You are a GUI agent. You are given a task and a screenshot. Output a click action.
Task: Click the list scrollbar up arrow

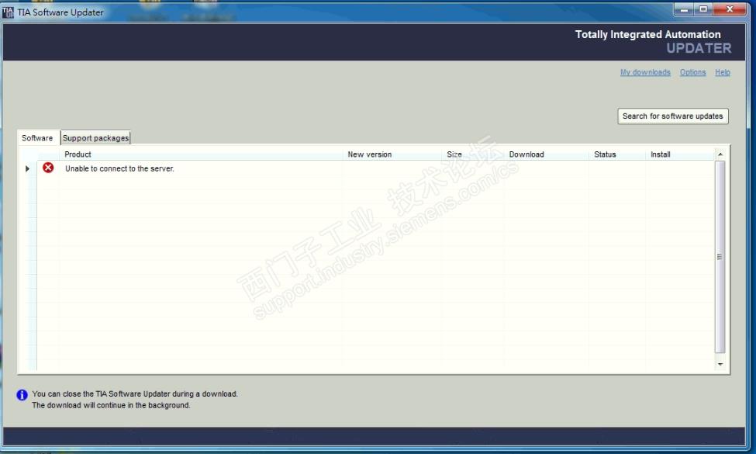pos(720,154)
